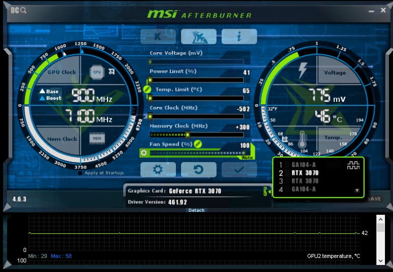393x272 pixels.
Task: Click the GPU2 temperature graph line
Action: point(194,233)
